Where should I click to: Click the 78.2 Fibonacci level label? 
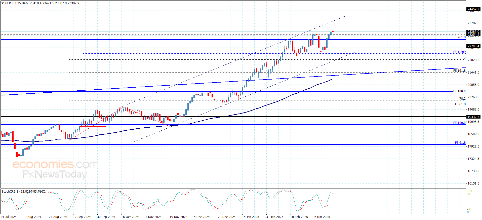coord(462,99)
